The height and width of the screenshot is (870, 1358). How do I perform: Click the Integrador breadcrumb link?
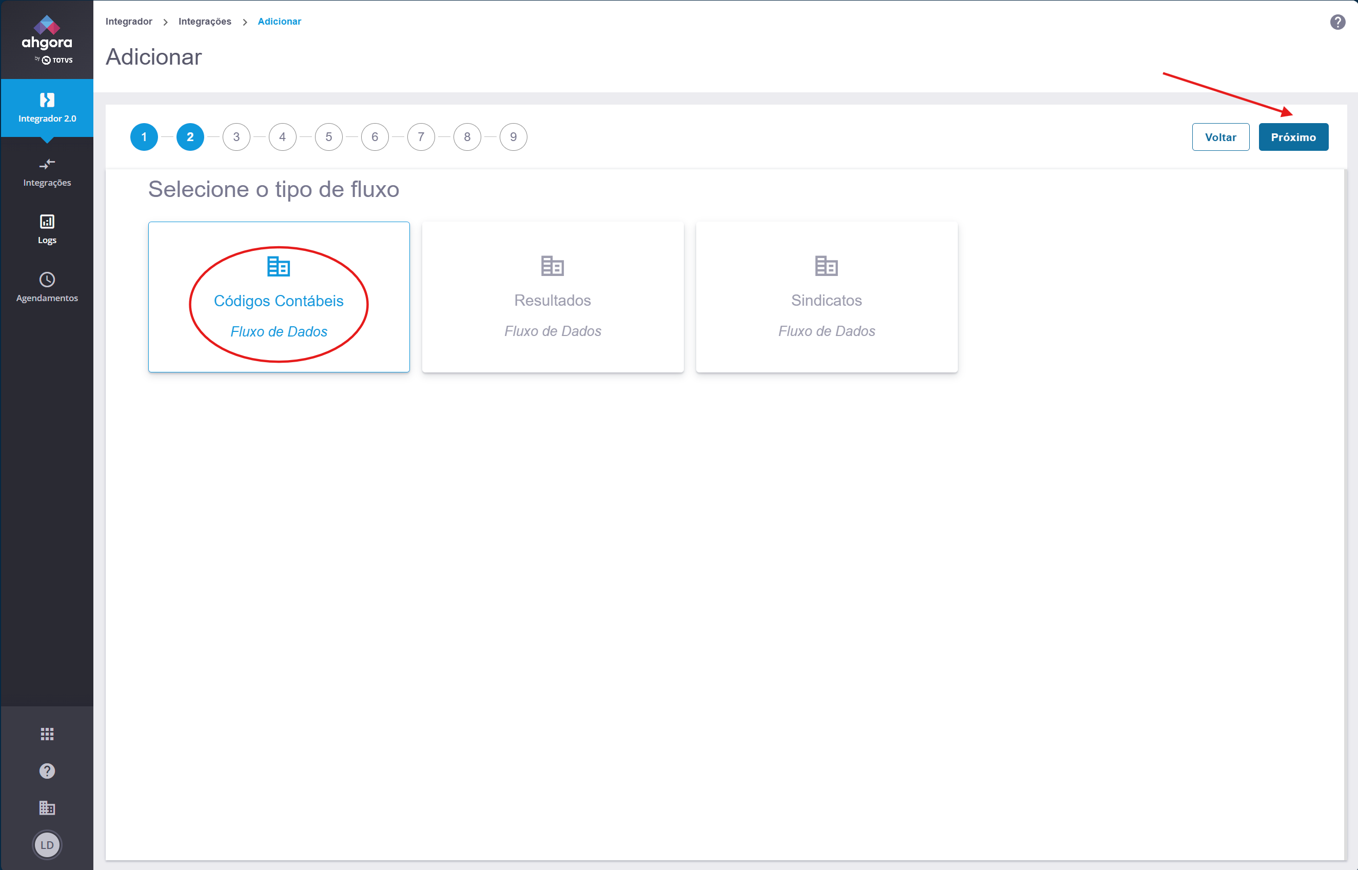coord(129,22)
